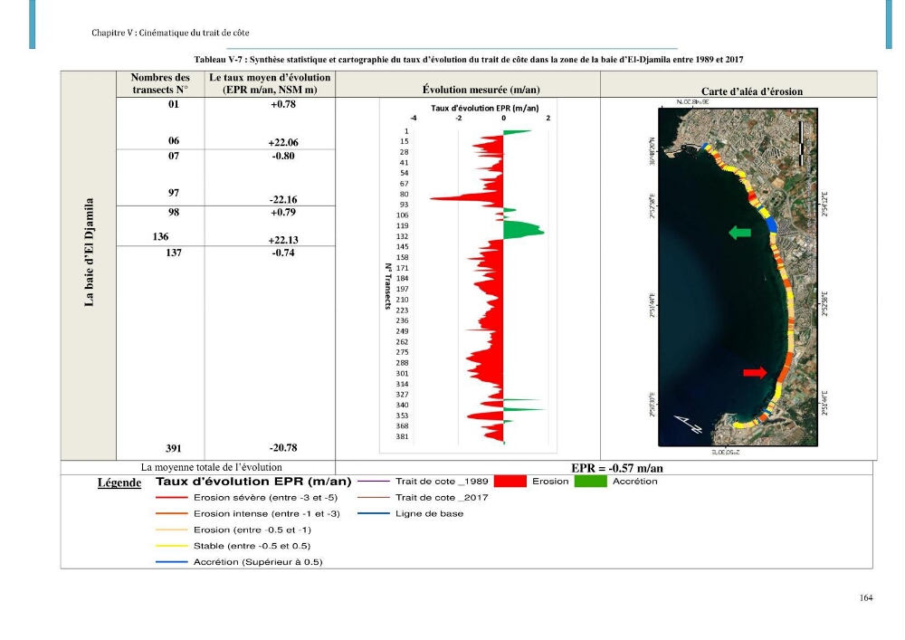Image resolution: width=905 pixels, height=640 pixels.
Task: Select the 'Carte d'aléa d'érosion' header
Action: [x=752, y=91]
